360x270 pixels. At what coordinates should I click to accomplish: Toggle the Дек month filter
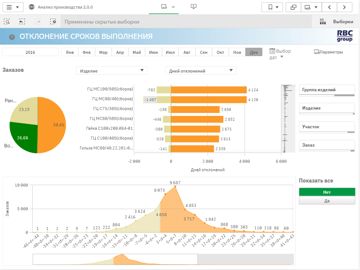pos(254,52)
